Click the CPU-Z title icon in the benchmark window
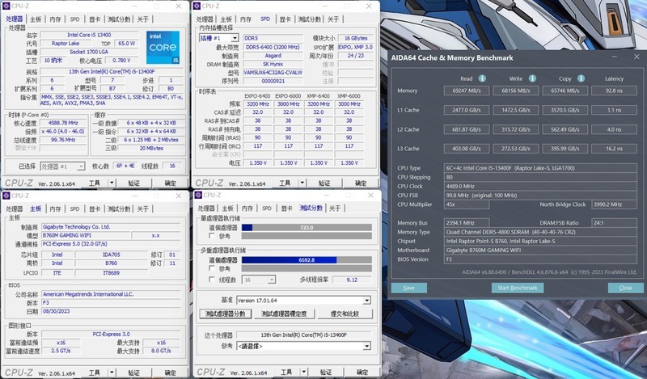The image size is (647, 379). [198, 195]
